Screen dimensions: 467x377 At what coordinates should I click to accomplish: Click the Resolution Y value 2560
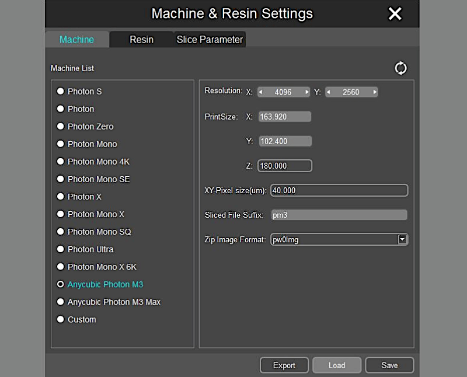351,92
